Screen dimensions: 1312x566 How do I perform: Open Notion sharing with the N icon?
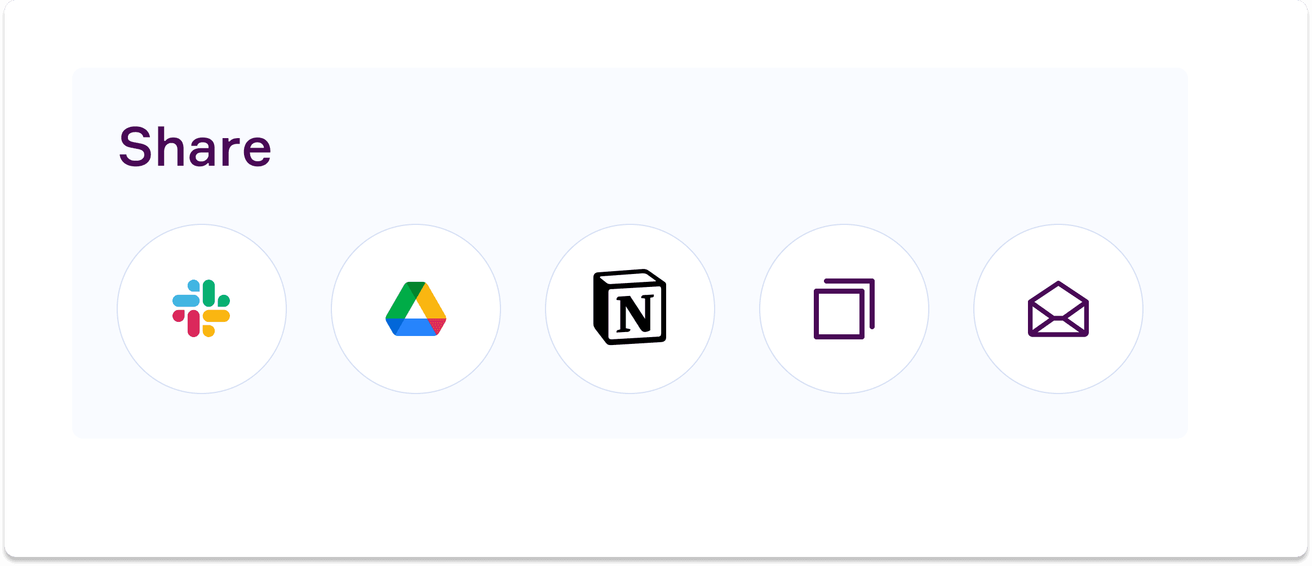point(630,307)
